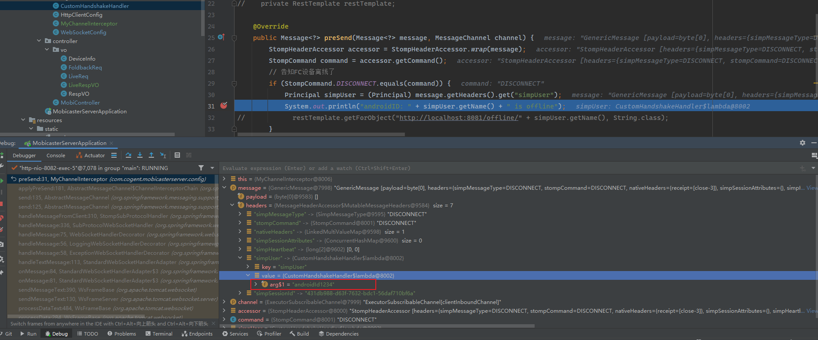This screenshot has height=340, width=818.
Task: Click the Step Into debugger icon
Action: 140,155
